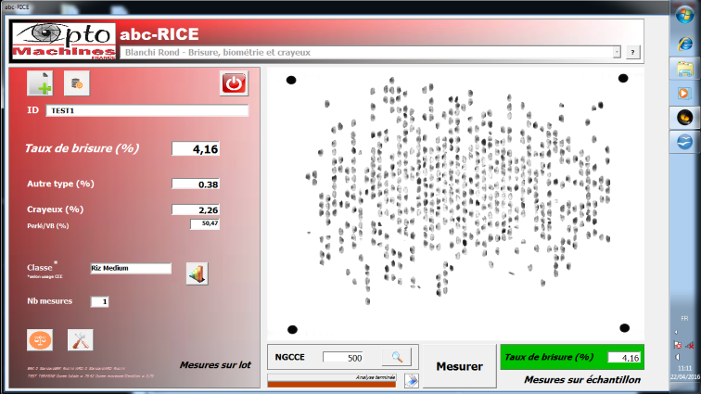Click the question mark help button

coord(632,52)
